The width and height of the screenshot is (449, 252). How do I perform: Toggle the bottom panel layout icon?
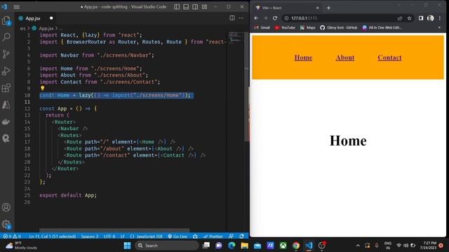(x=186, y=7)
